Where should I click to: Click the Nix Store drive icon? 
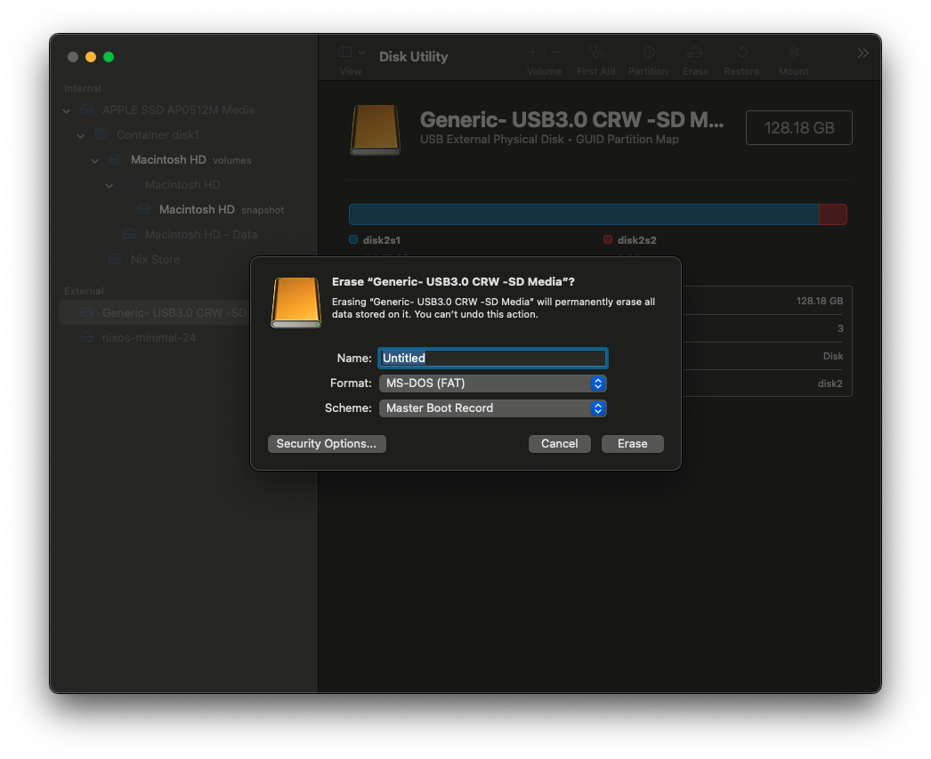(115, 259)
